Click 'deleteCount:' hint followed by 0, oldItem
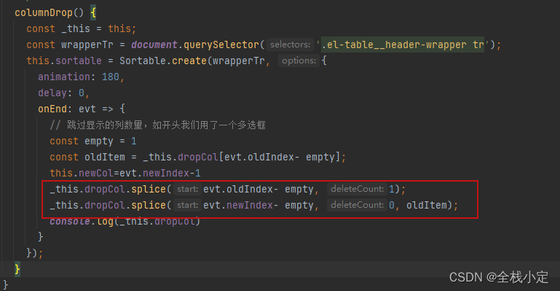The width and height of the screenshot is (560, 291). [x=357, y=205]
